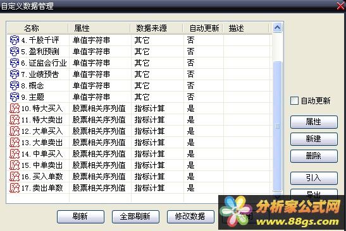
Task: Click the icon beside 5.盈利预测
Action: 15,52
